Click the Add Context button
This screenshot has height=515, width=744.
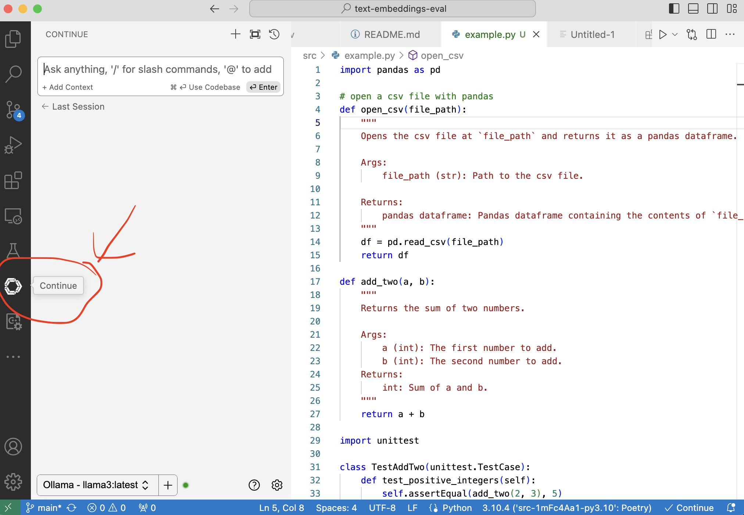pos(68,87)
